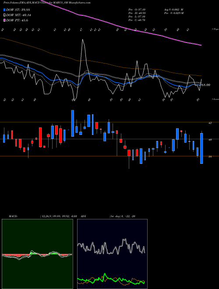219x289 pixels.
Task: Click inside the green MACD histogram chart
Action: pyautogui.click(x=37, y=254)
